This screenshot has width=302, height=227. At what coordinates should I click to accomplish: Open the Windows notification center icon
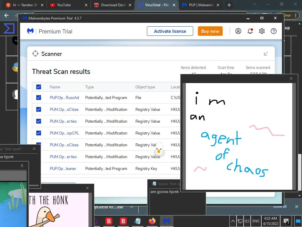[x=287, y=221]
